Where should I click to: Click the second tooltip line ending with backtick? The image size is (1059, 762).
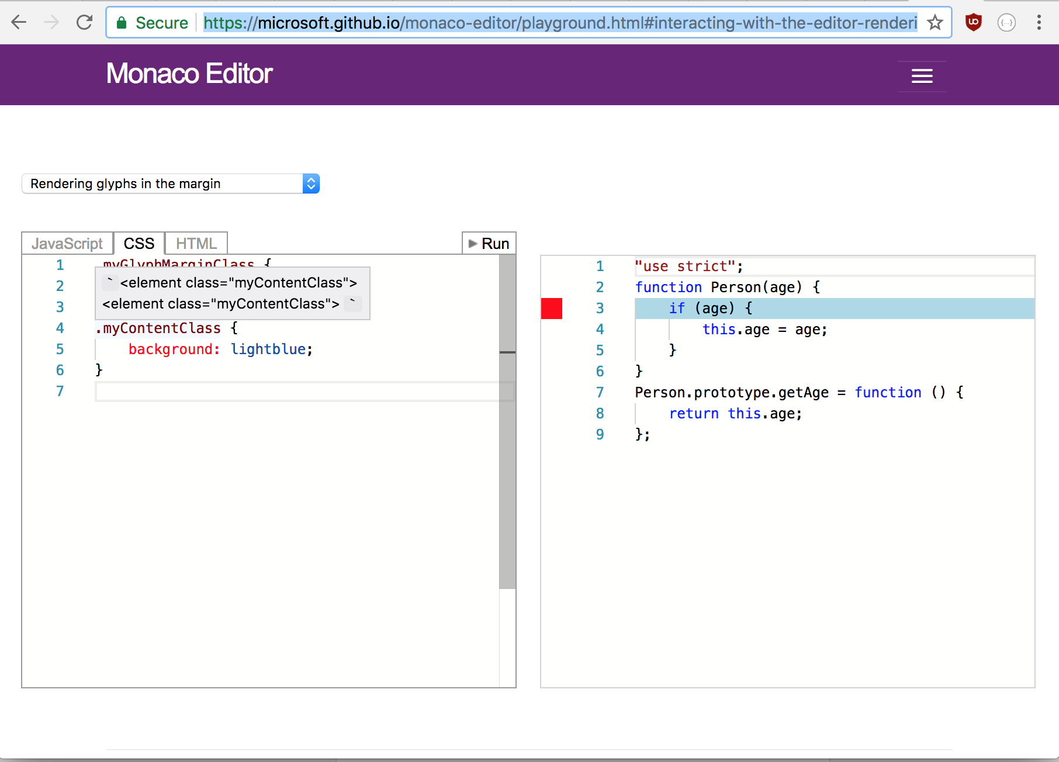[x=232, y=304]
